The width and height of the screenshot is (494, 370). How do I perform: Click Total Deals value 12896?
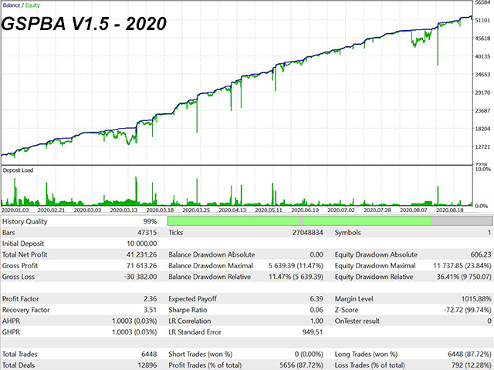(x=147, y=365)
